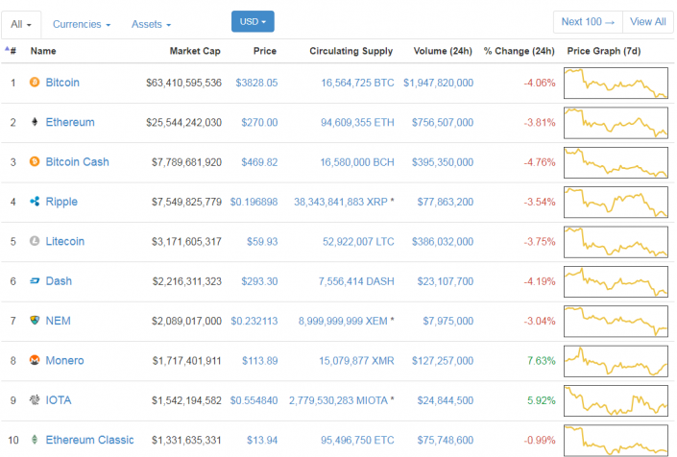Click the Bitcoin Cash logo icon
Image resolution: width=677 pixels, height=457 pixels.
(x=36, y=162)
